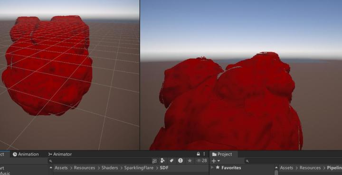
Task: Click the right panel vertical scrollbar handle
Action: pyautogui.click(x=276, y=172)
